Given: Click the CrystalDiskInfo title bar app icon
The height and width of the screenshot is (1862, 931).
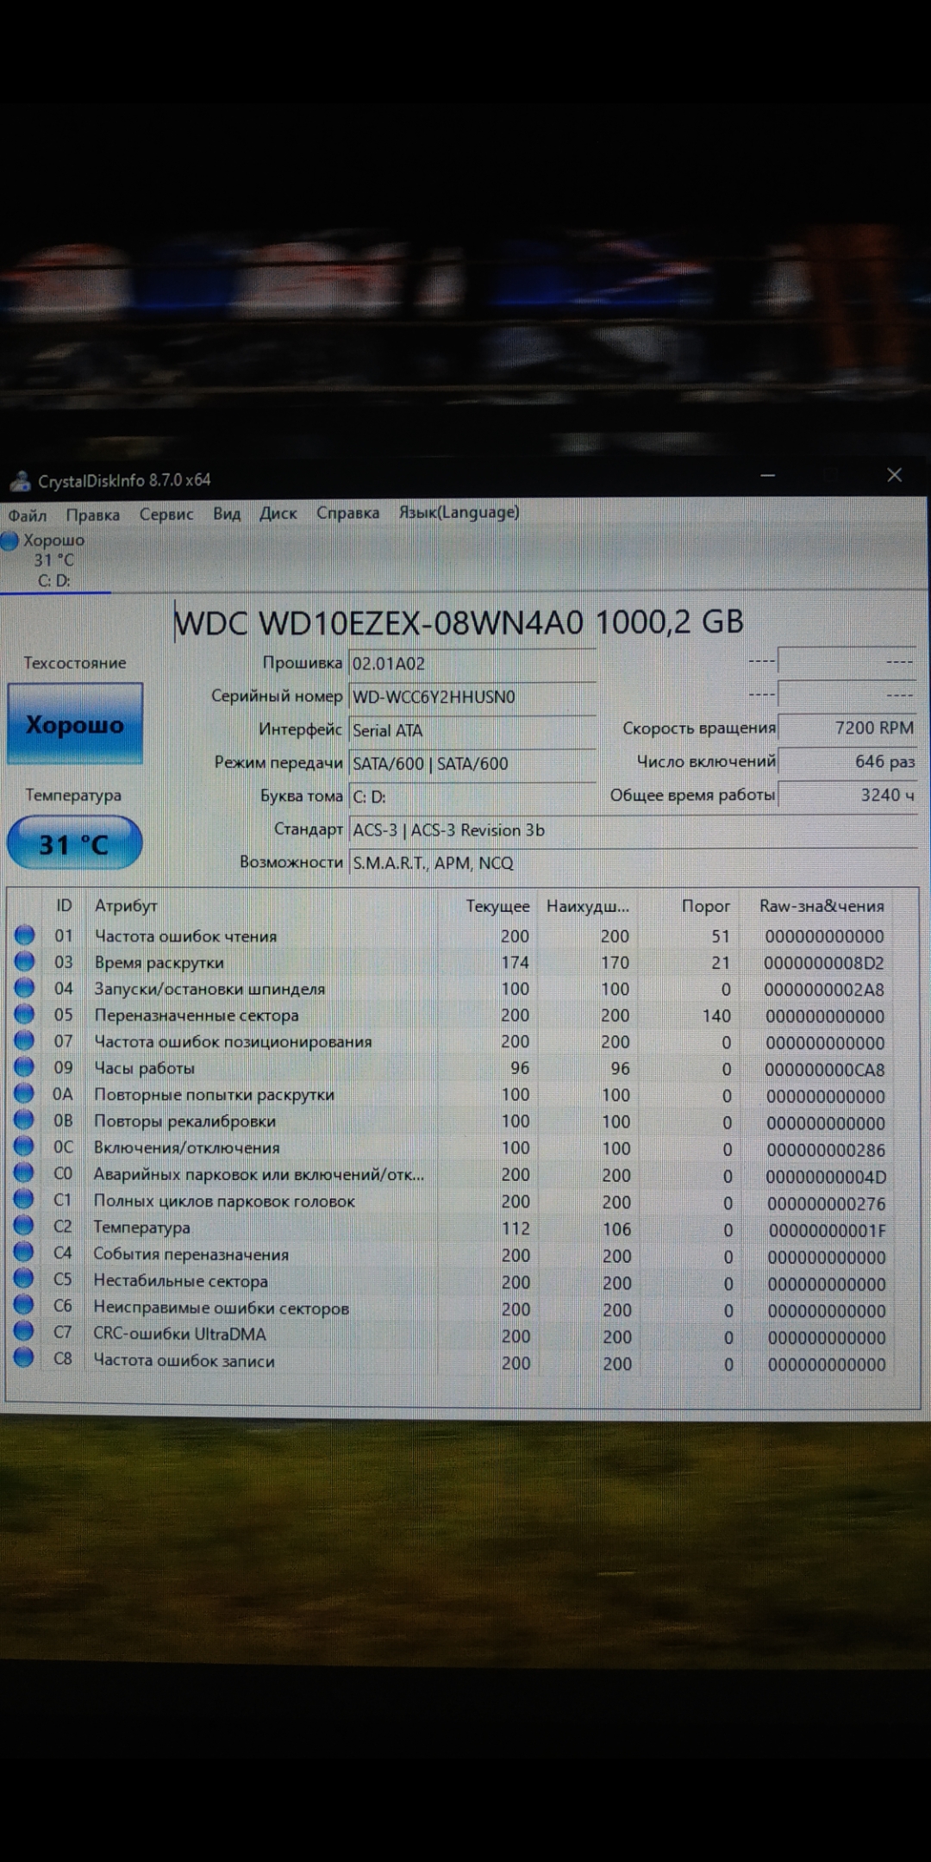Looking at the screenshot, I should click(19, 480).
